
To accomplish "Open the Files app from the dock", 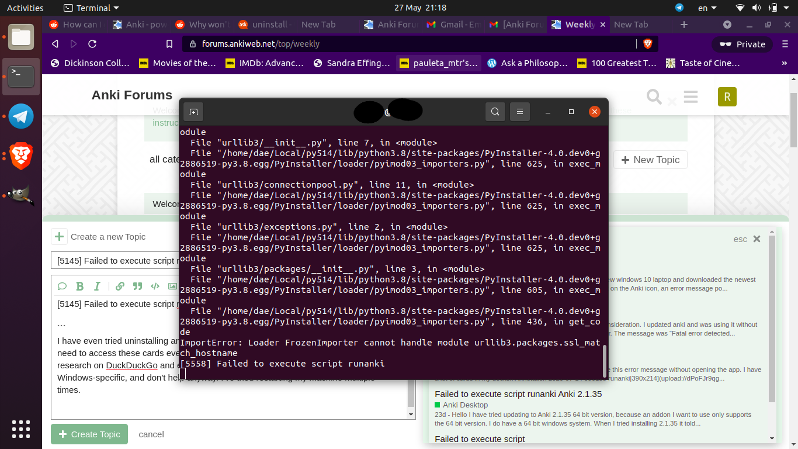I will tap(21, 37).
